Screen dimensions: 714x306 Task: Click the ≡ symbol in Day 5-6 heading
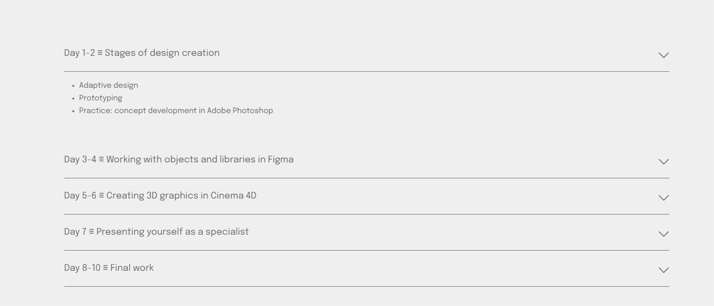click(x=101, y=195)
